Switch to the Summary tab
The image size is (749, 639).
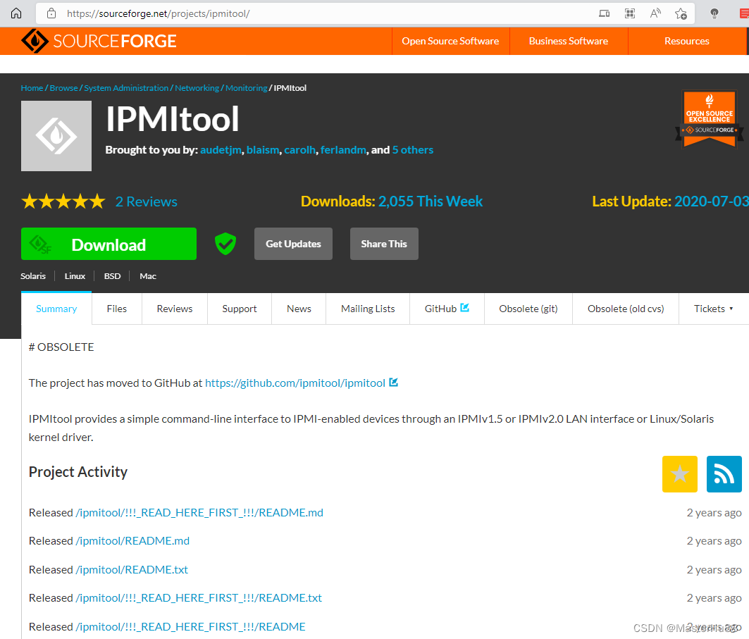coord(56,309)
